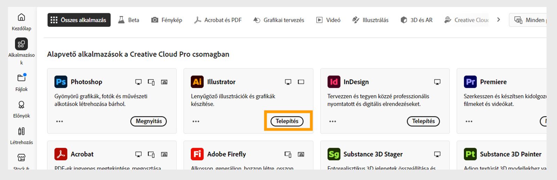
Task: Click Megnyitás to open Photoshop
Action: point(149,121)
